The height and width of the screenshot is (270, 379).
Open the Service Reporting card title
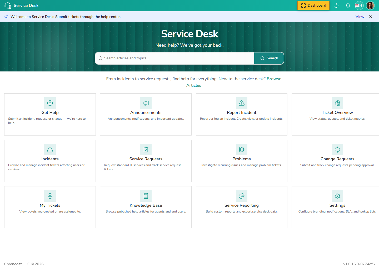[242, 205]
